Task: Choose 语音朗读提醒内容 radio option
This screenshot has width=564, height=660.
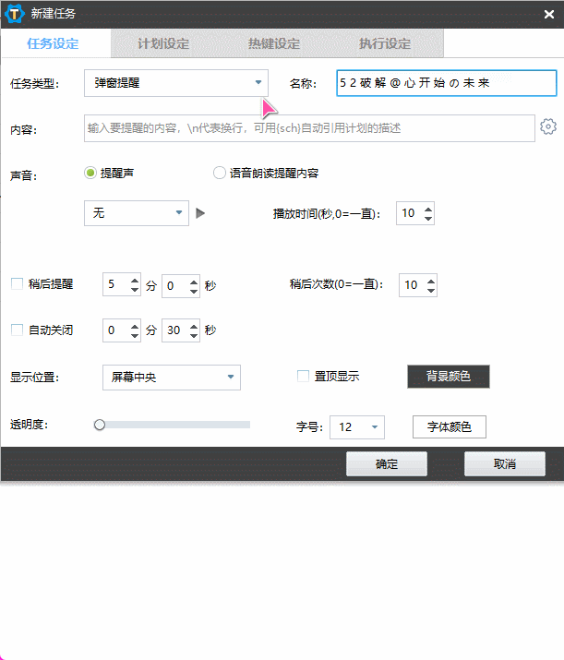Action: (220, 172)
